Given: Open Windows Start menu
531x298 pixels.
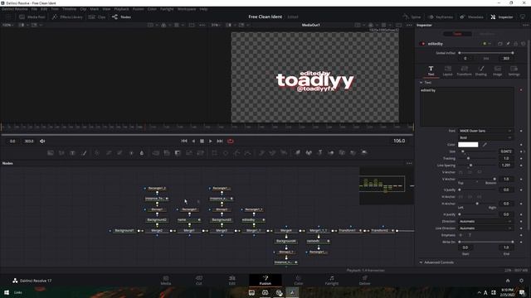Looking at the screenshot, I should pyautogui.click(x=7, y=292).
